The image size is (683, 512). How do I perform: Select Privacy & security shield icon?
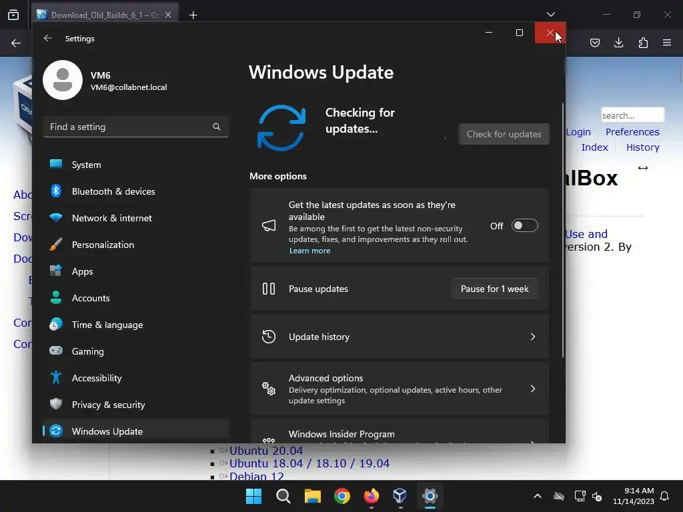(56, 404)
